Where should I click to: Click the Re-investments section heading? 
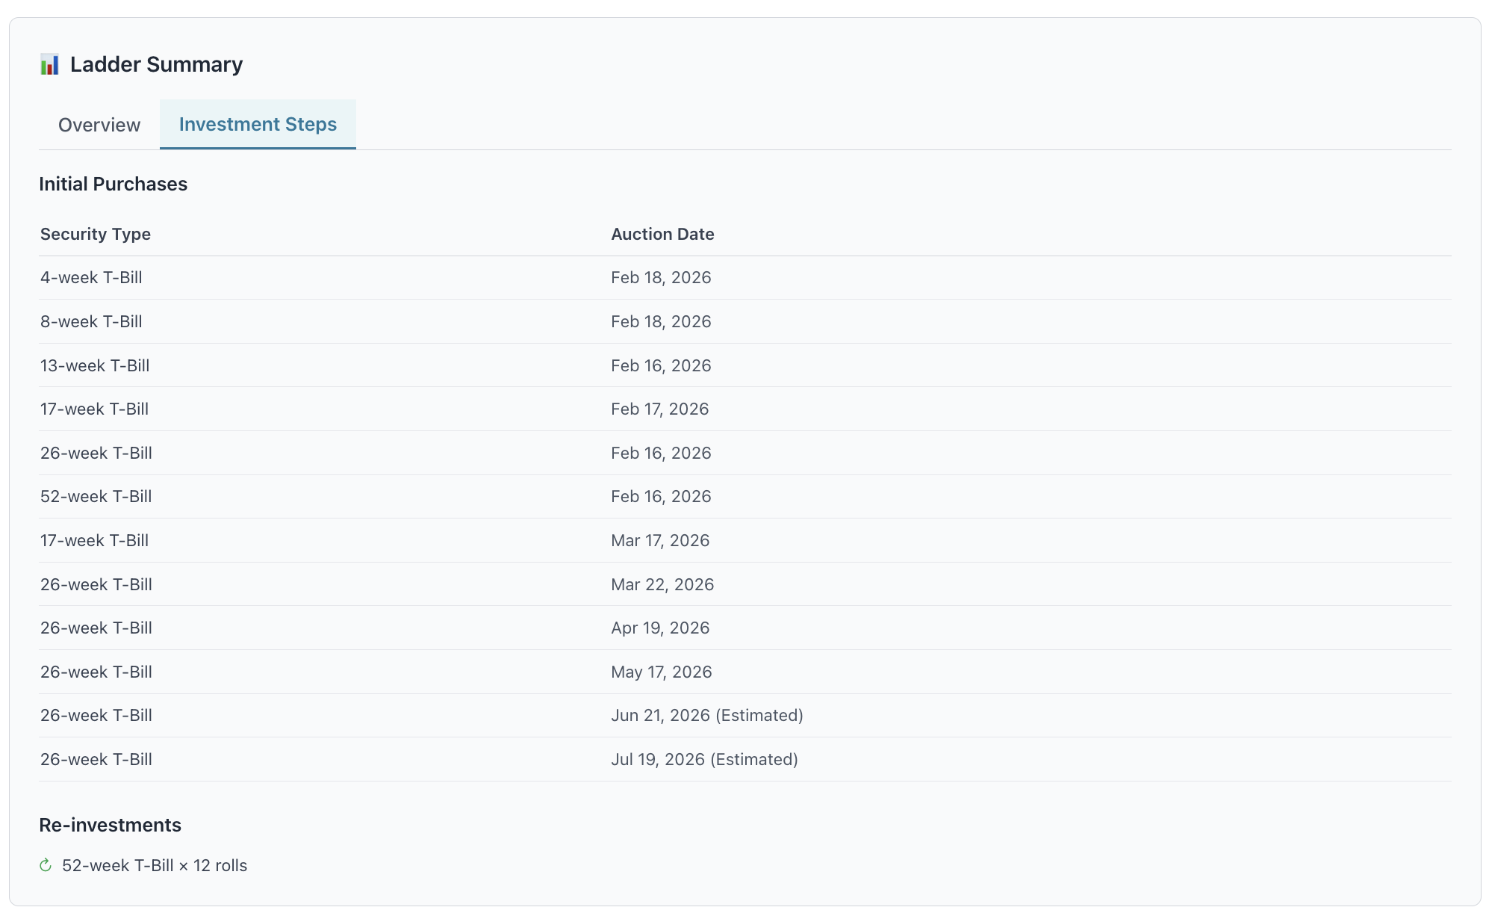[x=110, y=825]
